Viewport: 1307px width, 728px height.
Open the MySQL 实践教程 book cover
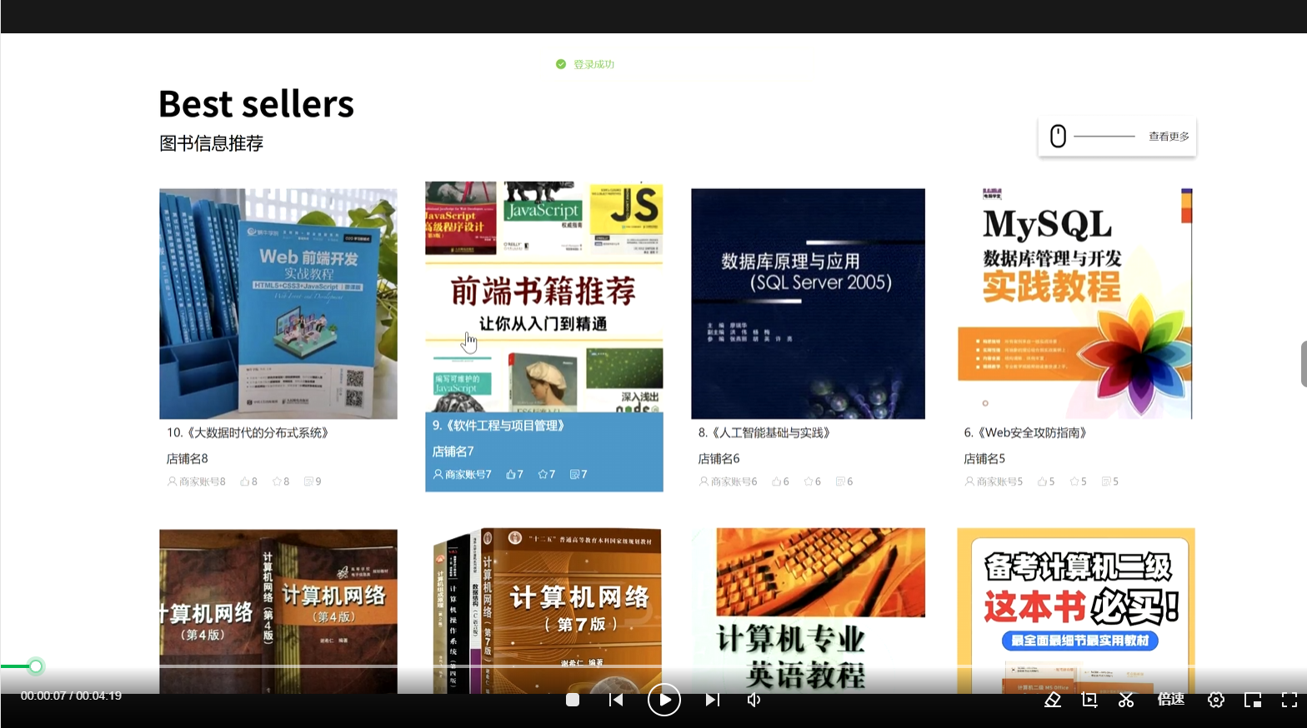pos(1075,303)
